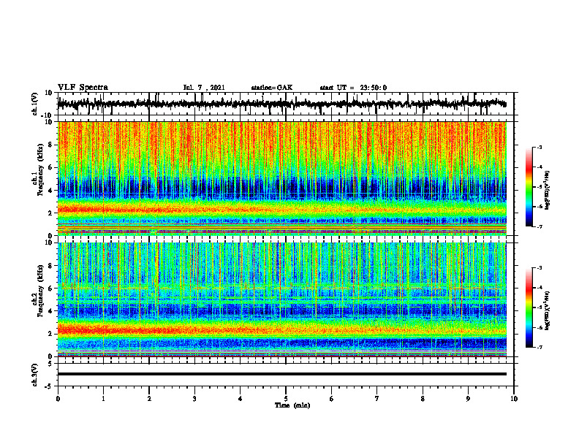Screen dimensions: 579x447
Task: Click the time axis tick label "10"
Action: pyautogui.click(x=514, y=399)
